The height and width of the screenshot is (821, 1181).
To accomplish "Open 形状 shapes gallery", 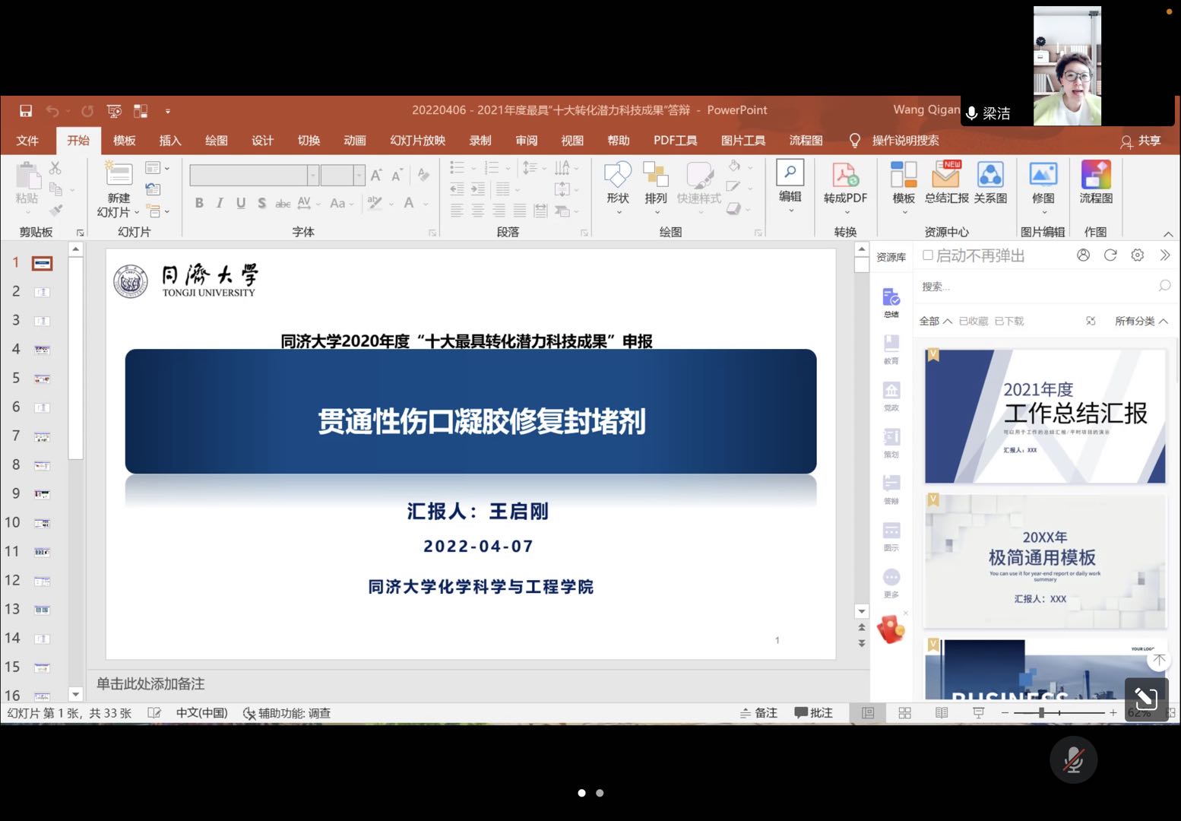I will pos(618,187).
